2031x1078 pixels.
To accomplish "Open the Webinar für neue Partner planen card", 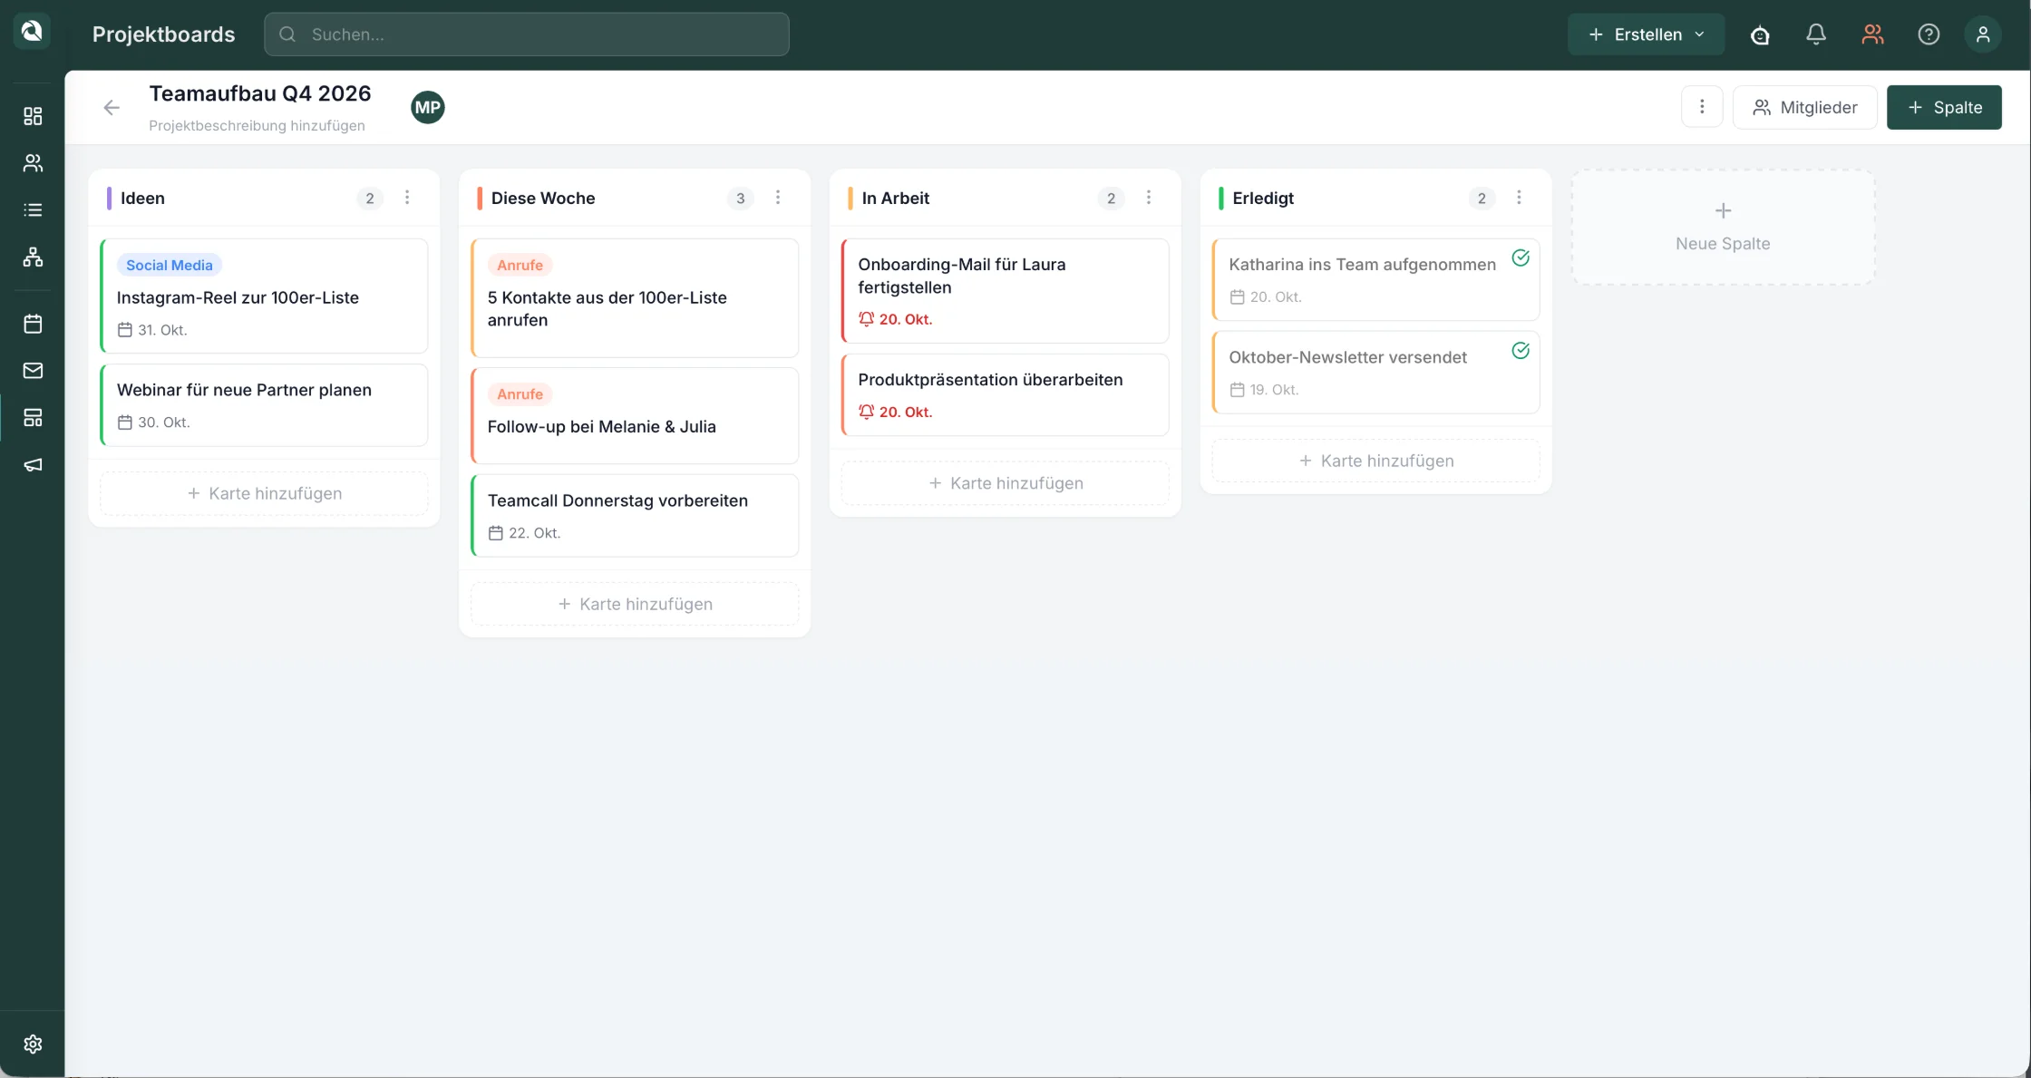I will 264,405.
